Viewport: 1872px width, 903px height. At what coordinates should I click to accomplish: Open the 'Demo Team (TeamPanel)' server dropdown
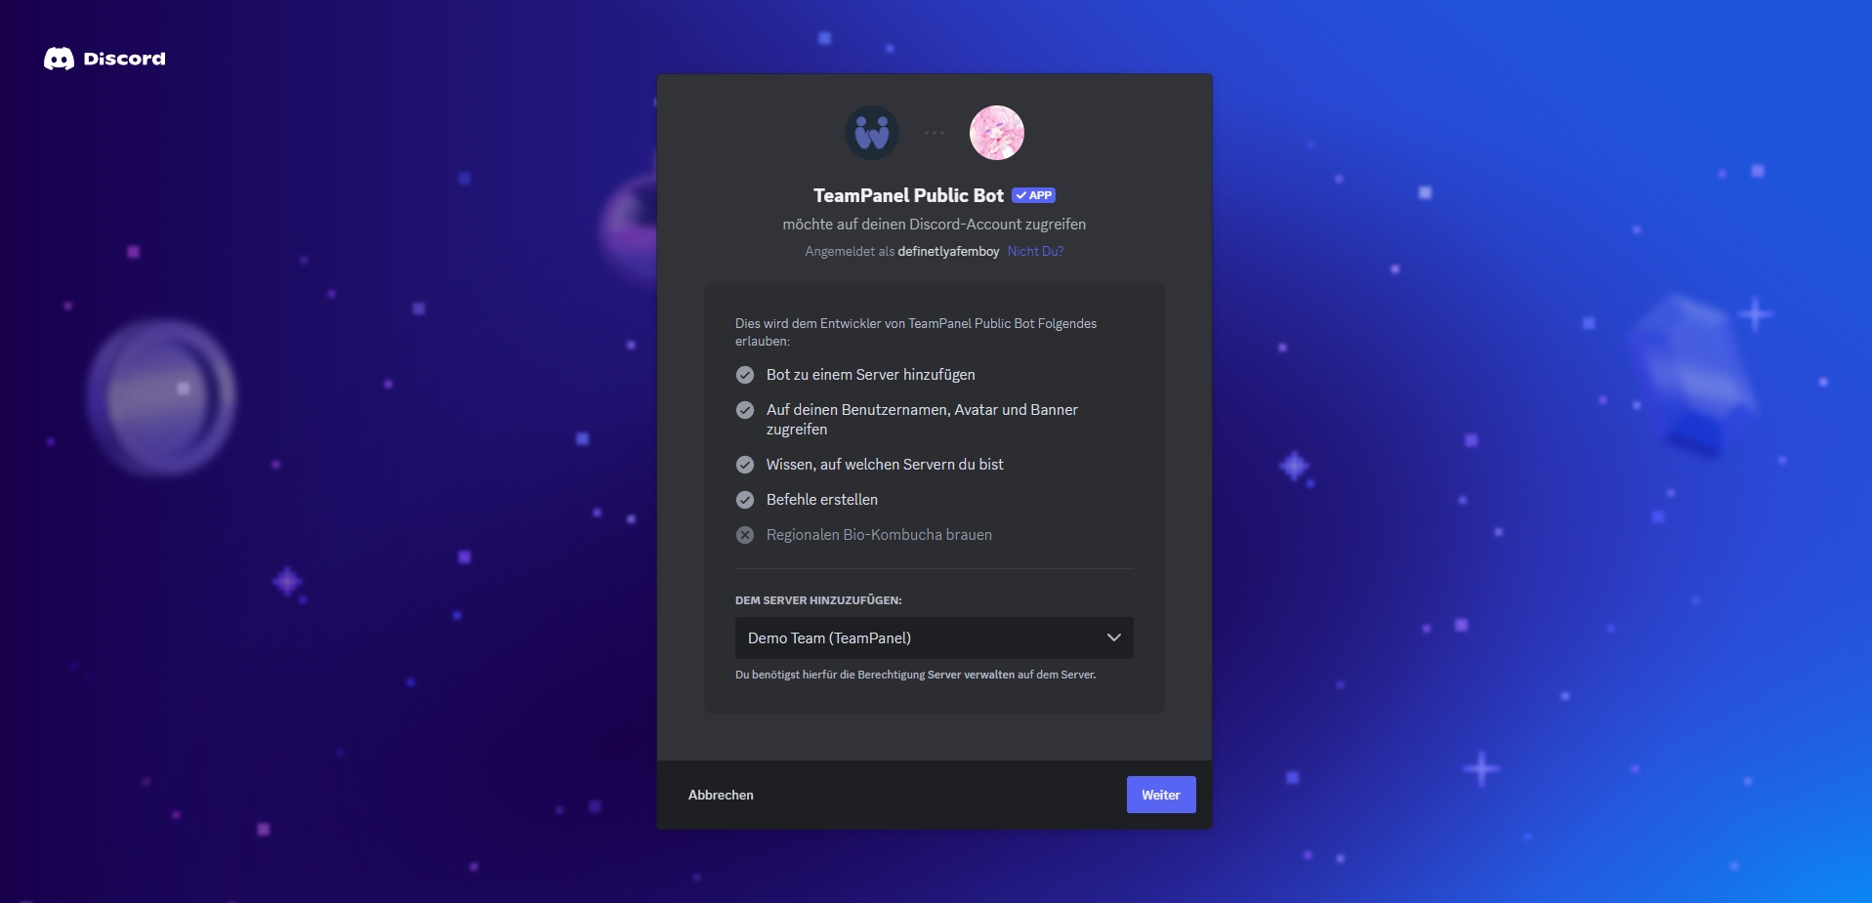coord(935,637)
